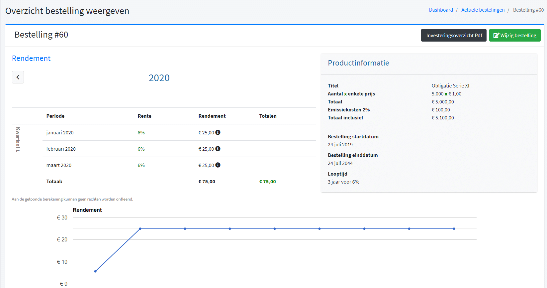This screenshot has width=547, height=288.
Task: Click the 24 juli 2044 end date
Action: point(340,163)
